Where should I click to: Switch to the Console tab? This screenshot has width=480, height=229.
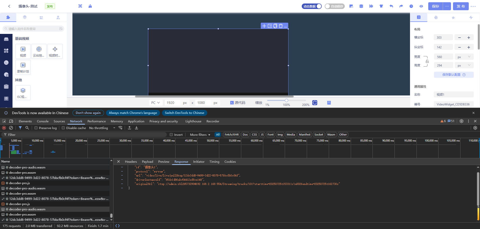(x=43, y=121)
